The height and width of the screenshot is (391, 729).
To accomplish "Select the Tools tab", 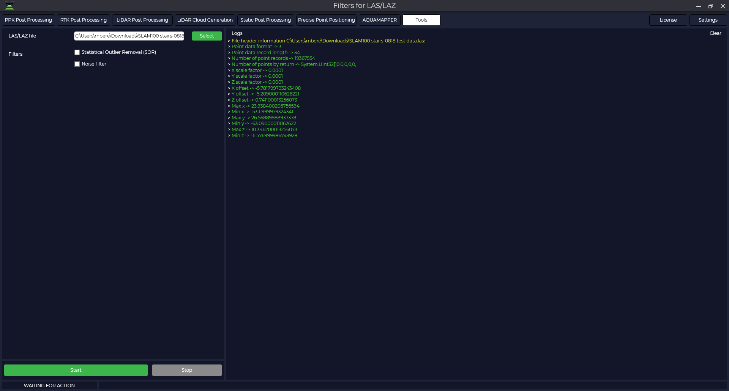I will tap(421, 20).
